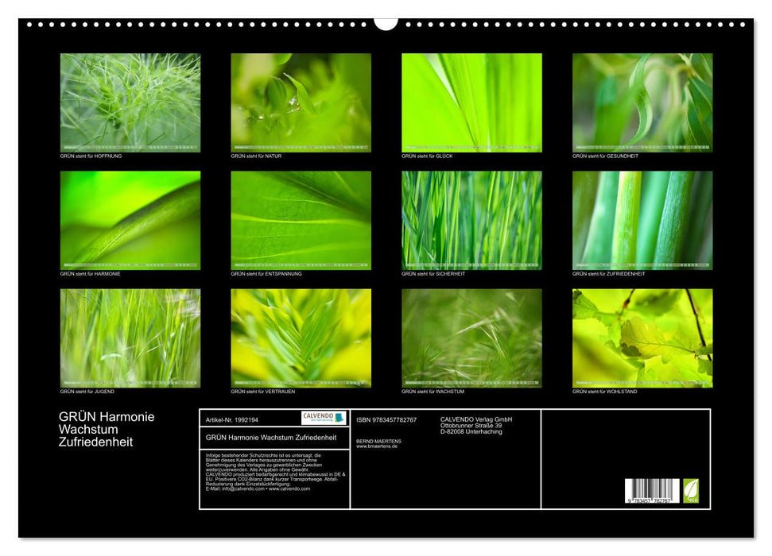Click the calendar hanging hole at top
The height and width of the screenshot is (556, 772).
[386, 23]
